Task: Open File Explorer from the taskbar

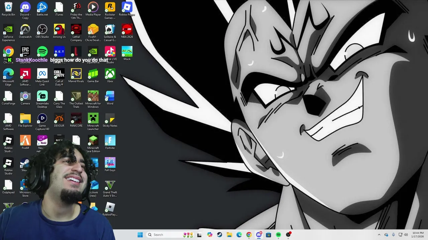Action: (x=229, y=235)
